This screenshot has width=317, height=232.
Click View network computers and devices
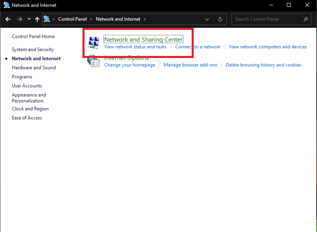[x=268, y=47]
